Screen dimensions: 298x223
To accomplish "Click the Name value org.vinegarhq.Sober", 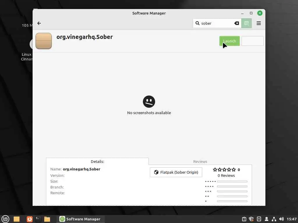I will [x=81, y=169].
